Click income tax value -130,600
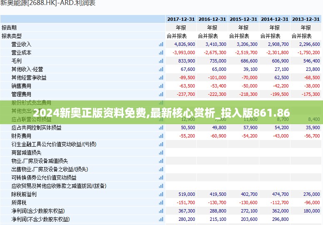 point(248,202)
